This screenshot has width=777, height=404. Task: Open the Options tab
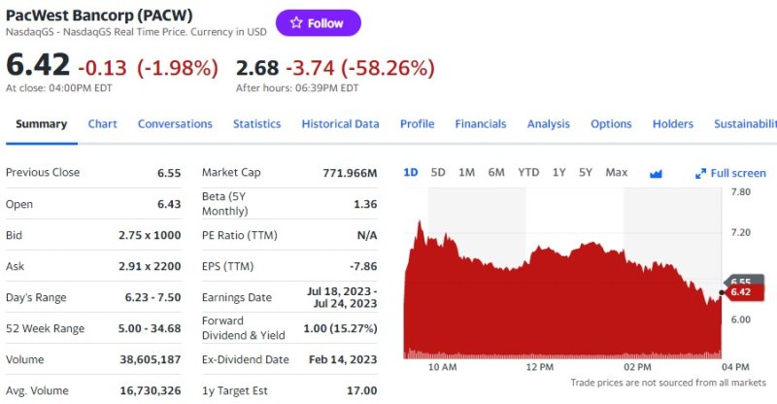611,124
